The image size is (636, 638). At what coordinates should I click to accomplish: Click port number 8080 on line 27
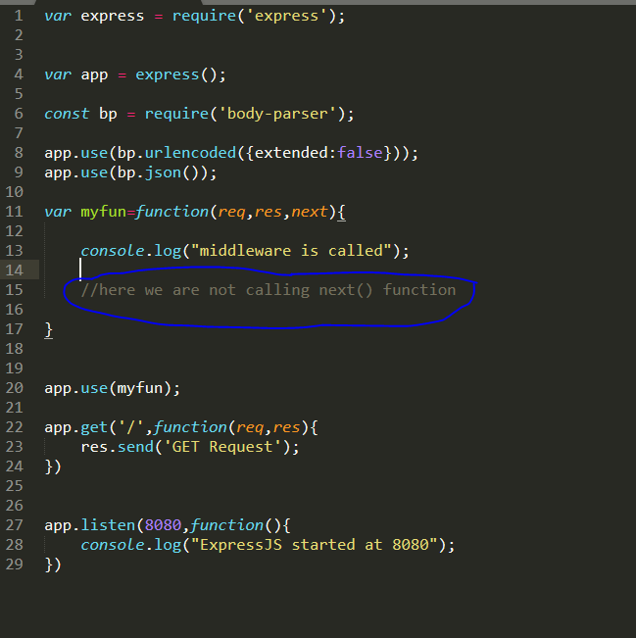coord(163,525)
